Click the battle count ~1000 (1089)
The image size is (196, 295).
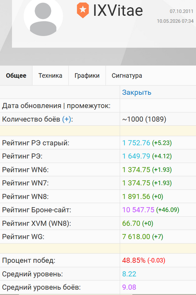point(144,119)
